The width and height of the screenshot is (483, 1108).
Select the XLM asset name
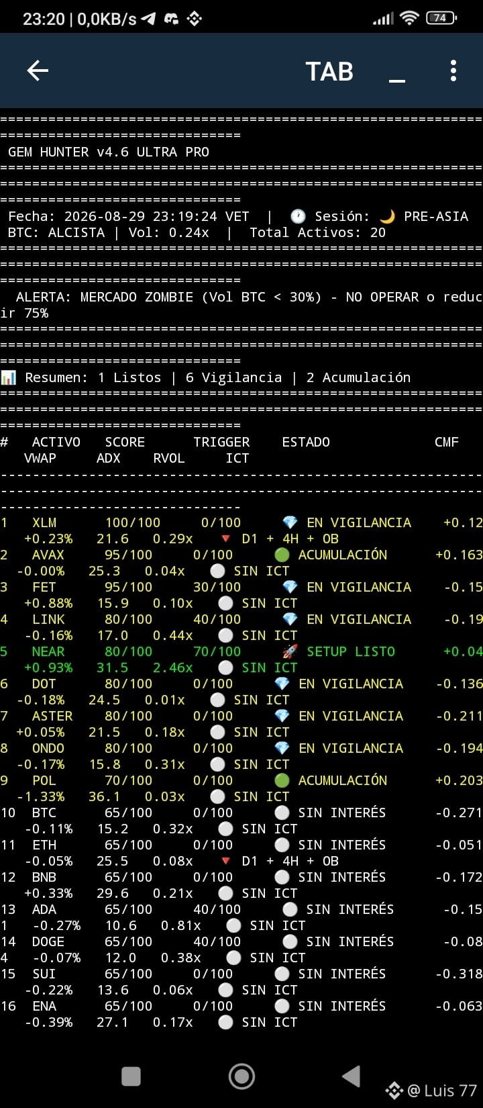tap(44, 522)
